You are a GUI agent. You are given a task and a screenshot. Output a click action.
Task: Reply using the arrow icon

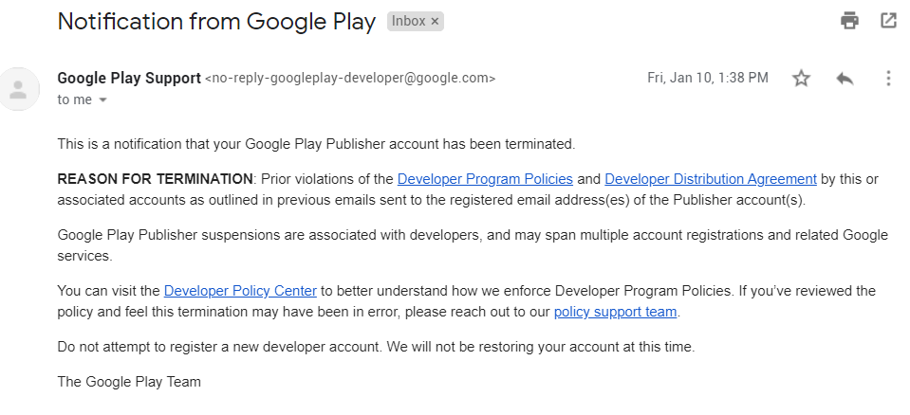pos(845,79)
